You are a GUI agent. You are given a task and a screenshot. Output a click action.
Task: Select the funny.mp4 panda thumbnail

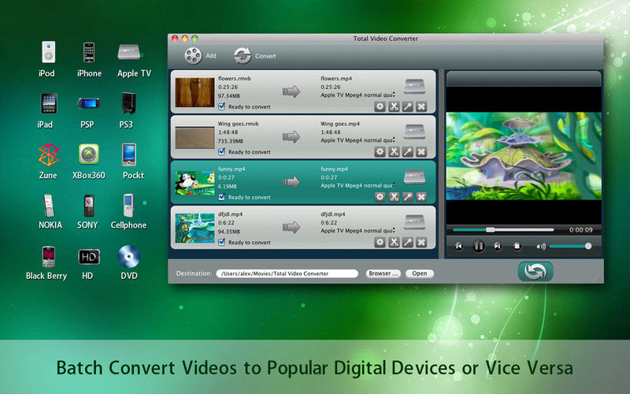[195, 183]
